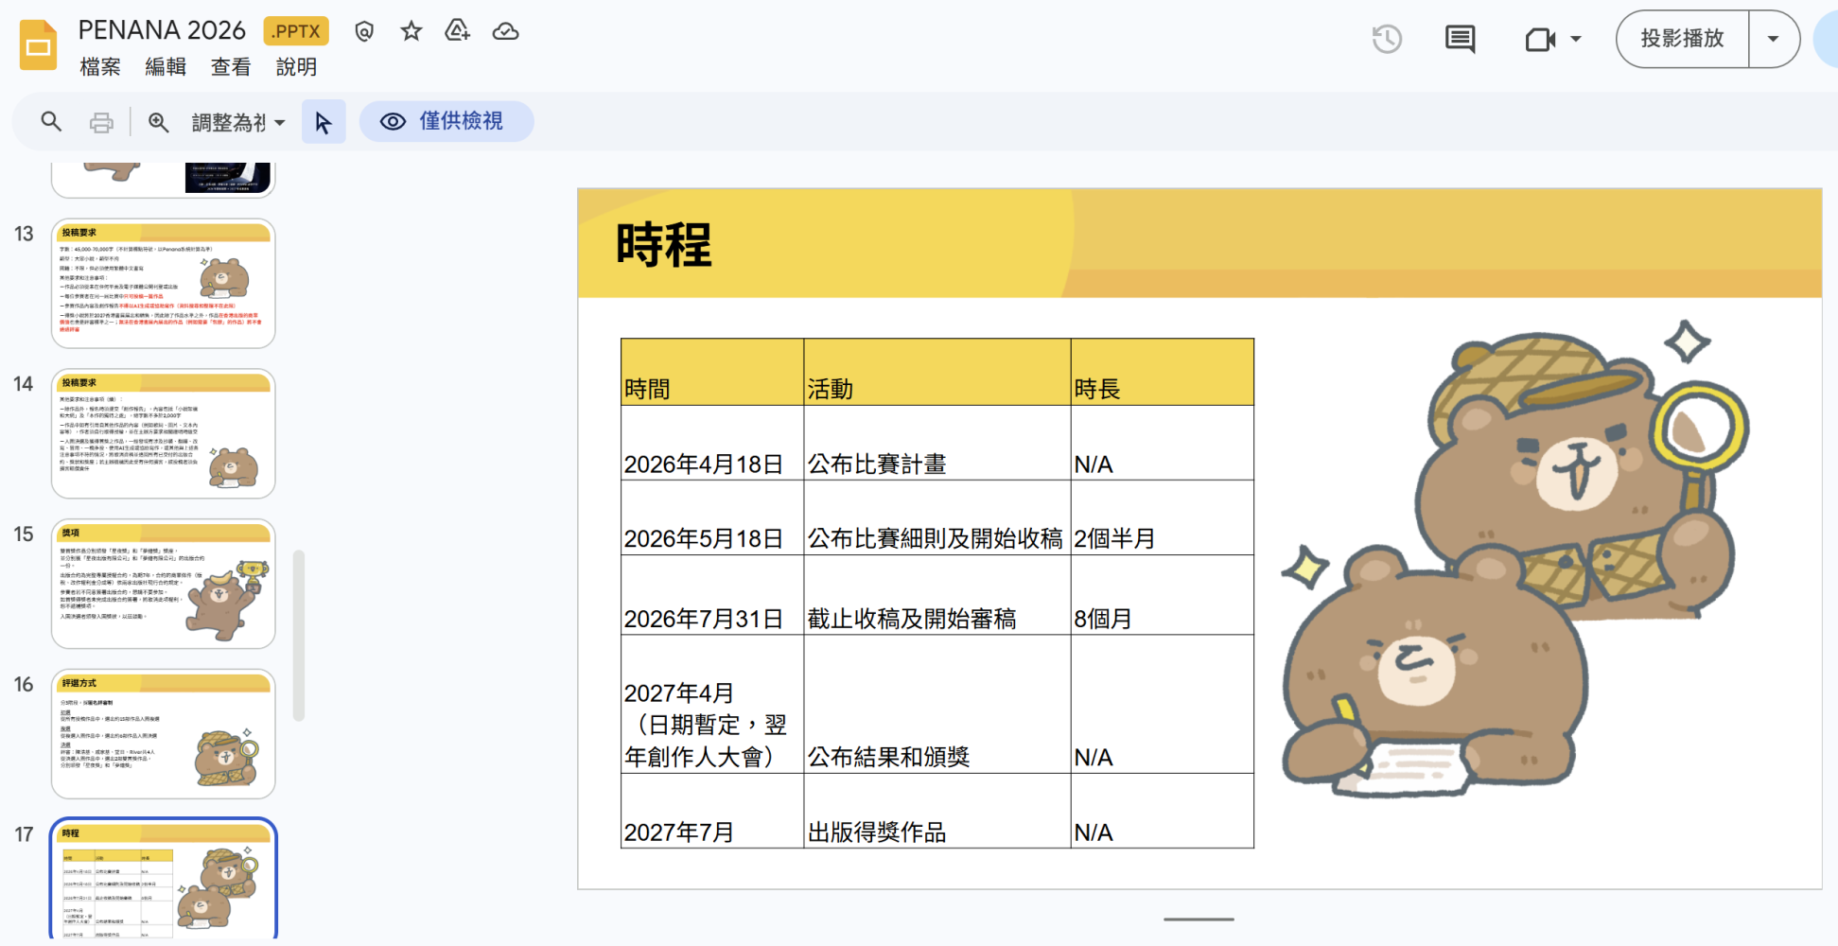Open the document security shield icon
Viewport: 1838px width, 946px height.
click(364, 31)
